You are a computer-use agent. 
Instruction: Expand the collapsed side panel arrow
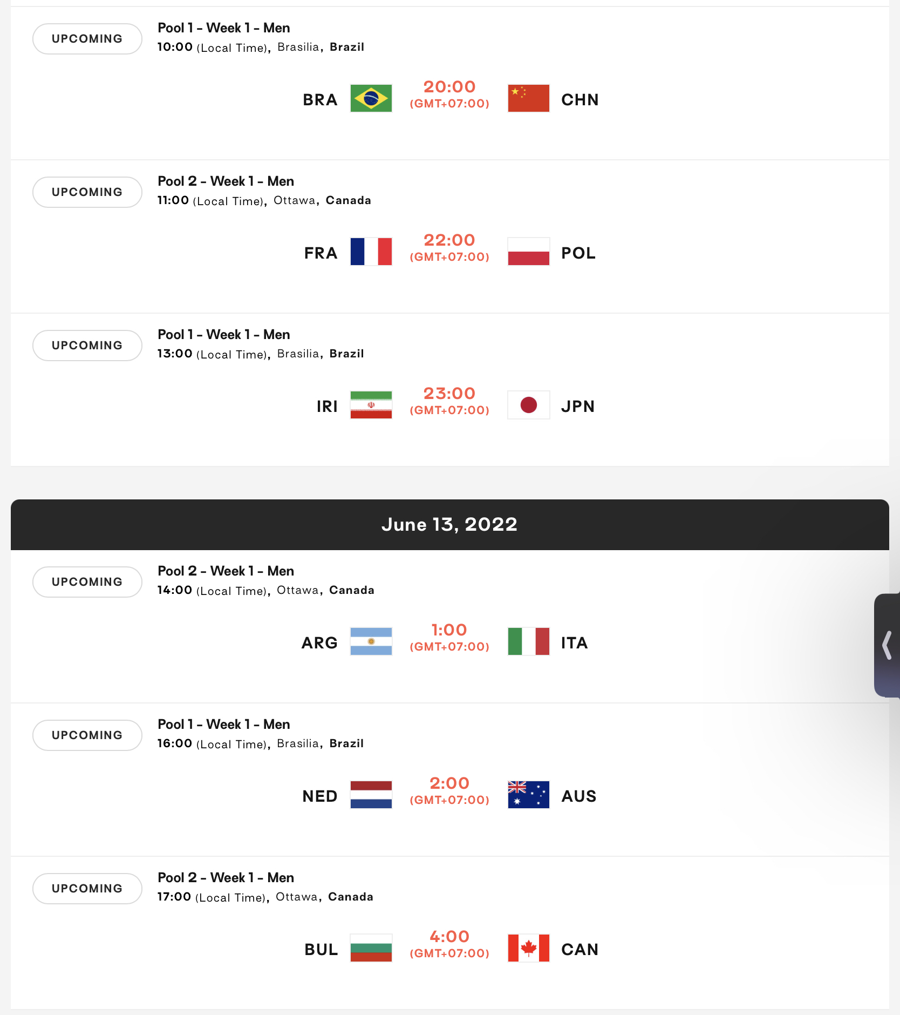(887, 645)
